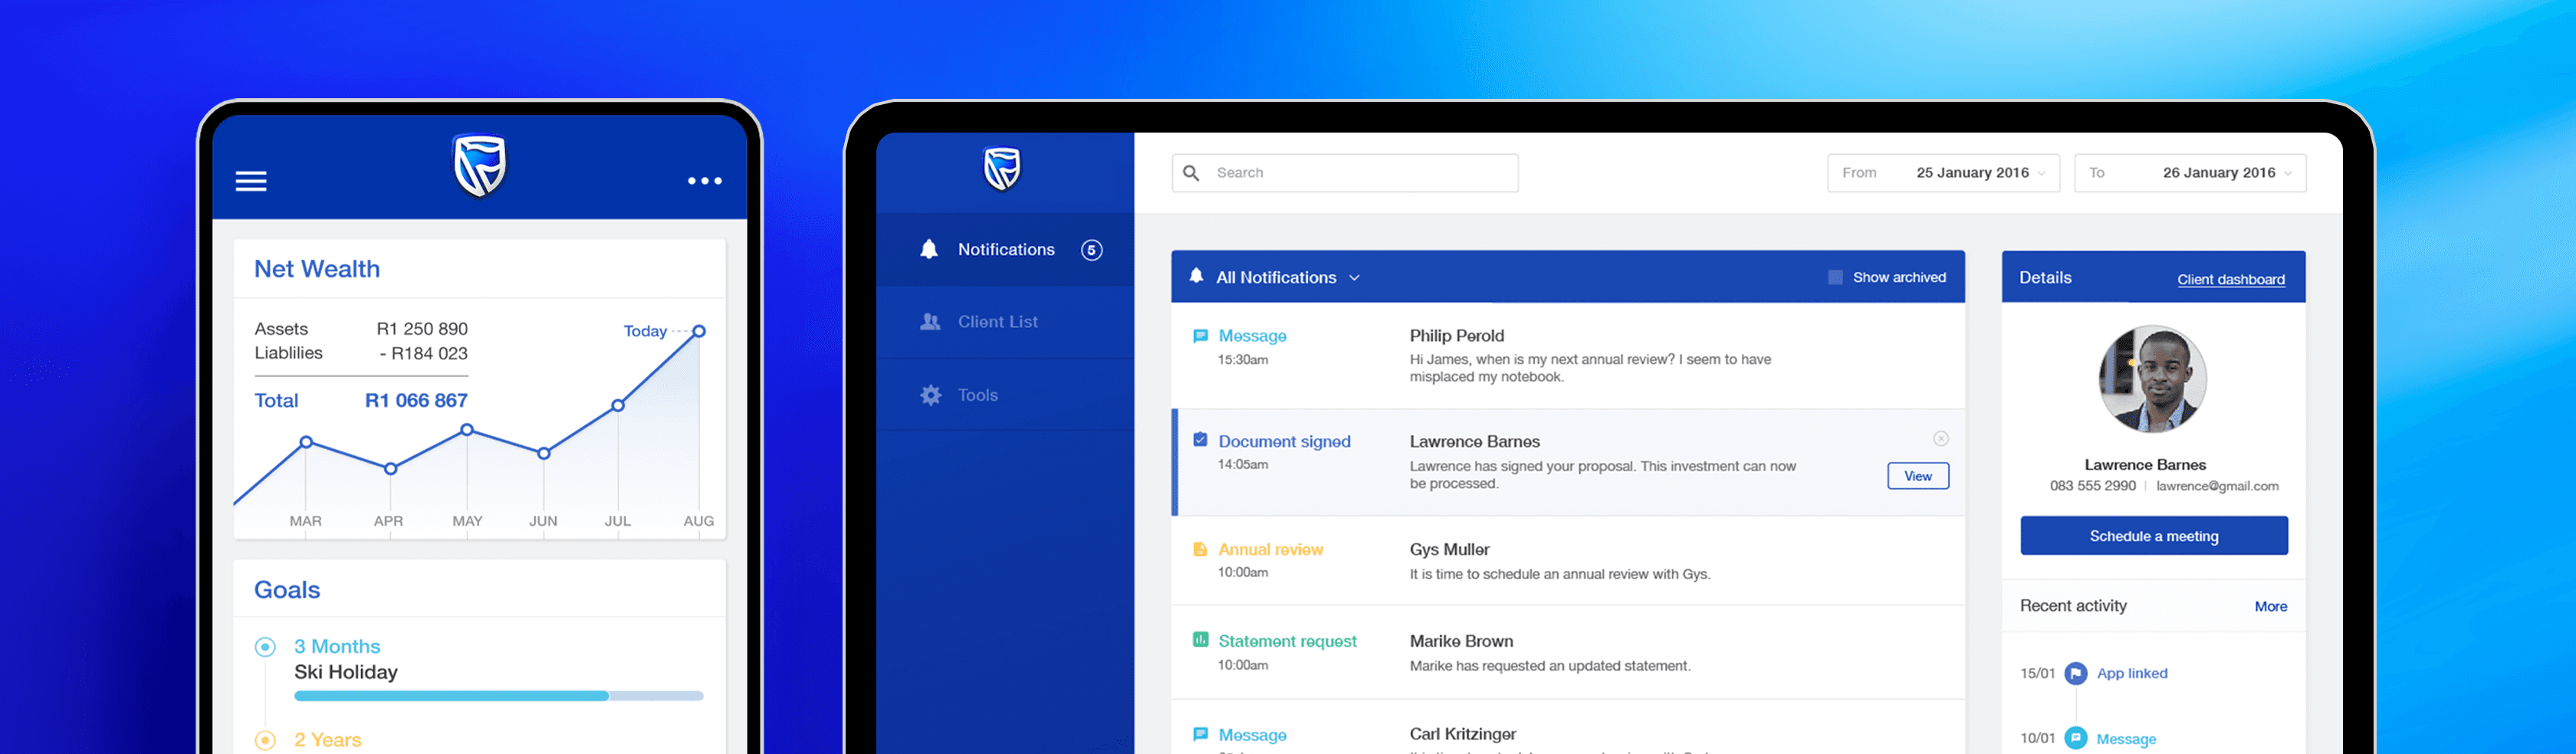Click the Statement request label
The image size is (2576, 754).
[x=1287, y=641]
